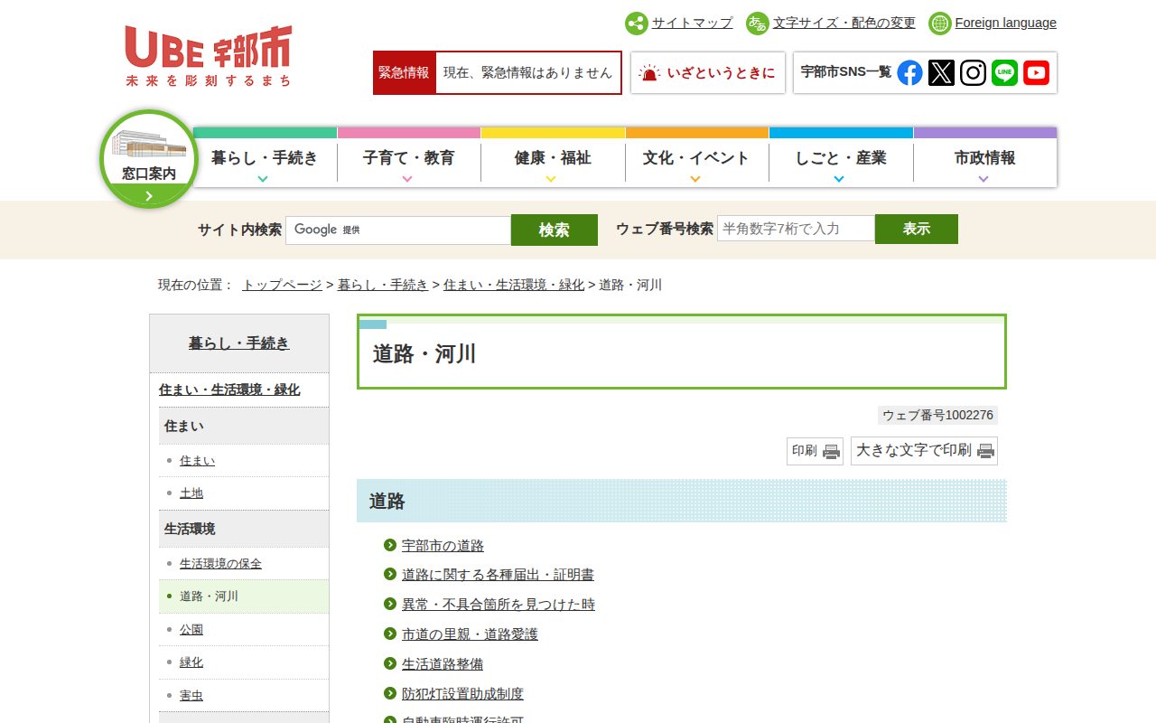Go to トップページ in the breadcrumb
Screen dimensions: 1156x723
(x=282, y=285)
